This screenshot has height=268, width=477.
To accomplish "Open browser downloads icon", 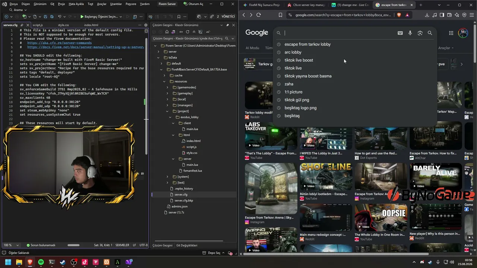I will pos(427,15).
